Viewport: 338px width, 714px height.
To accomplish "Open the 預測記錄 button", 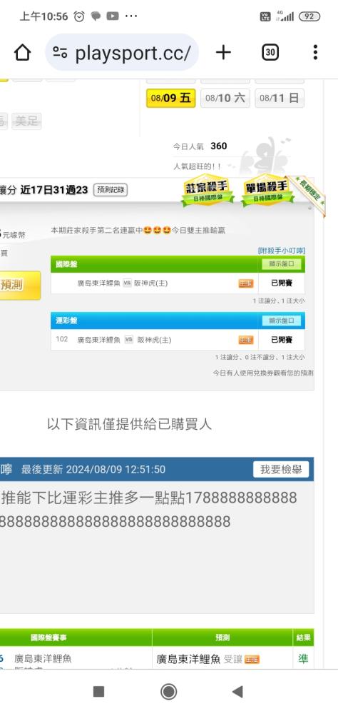I will click(111, 191).
